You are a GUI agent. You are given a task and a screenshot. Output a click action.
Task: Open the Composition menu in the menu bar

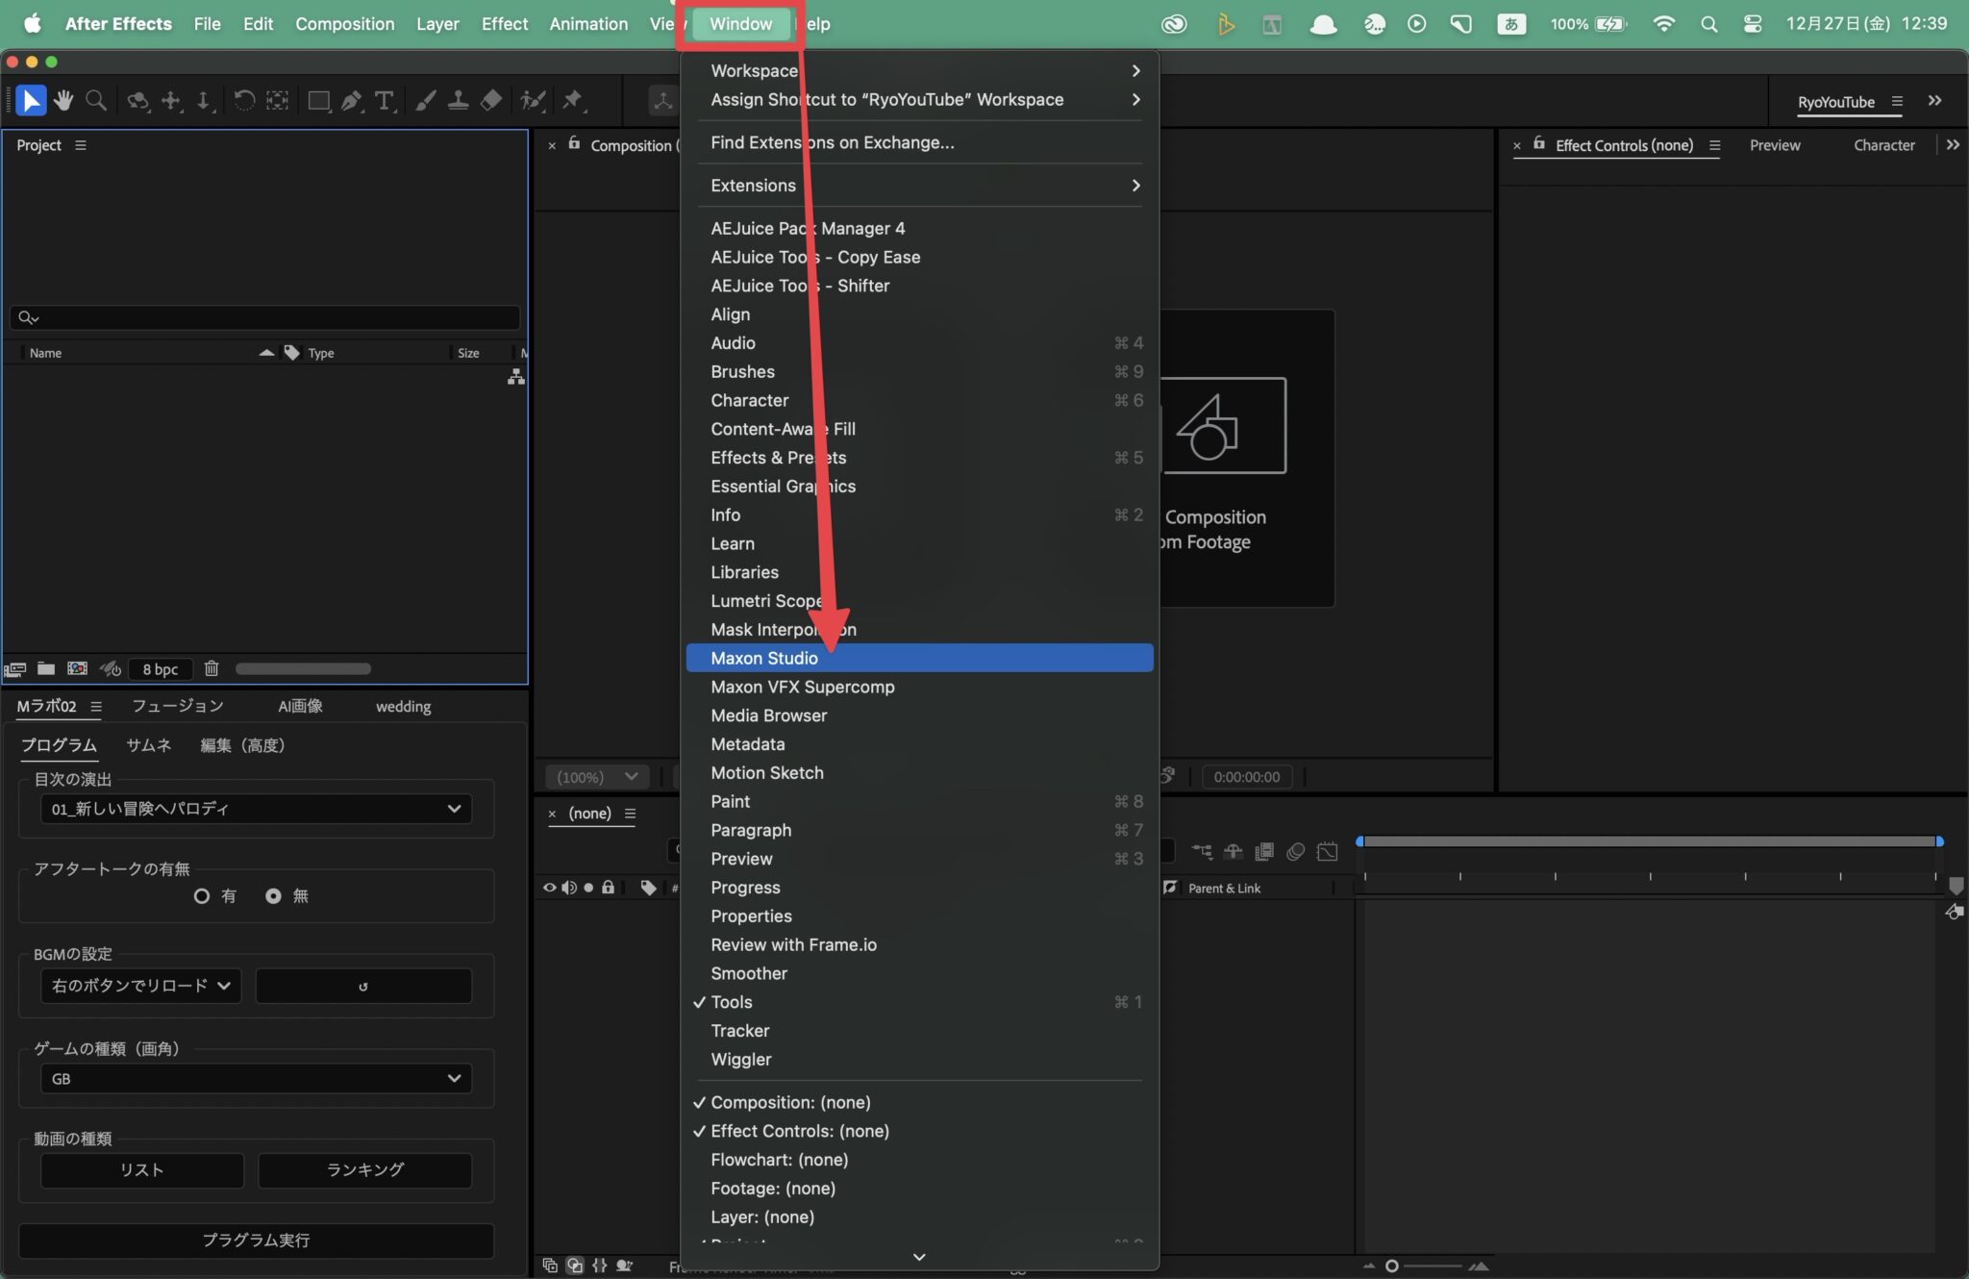tap(344, 24)
